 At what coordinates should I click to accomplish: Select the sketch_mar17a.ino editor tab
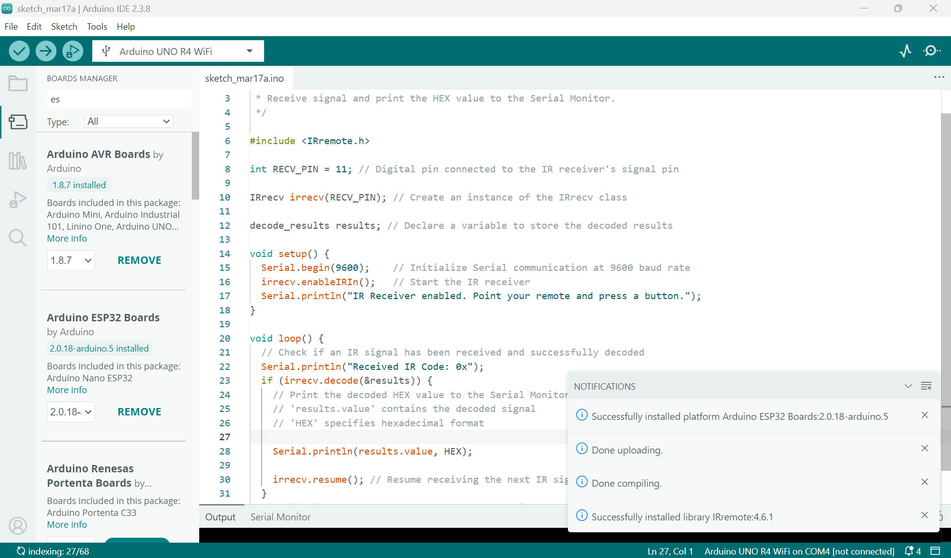click(x=245, y=78)
